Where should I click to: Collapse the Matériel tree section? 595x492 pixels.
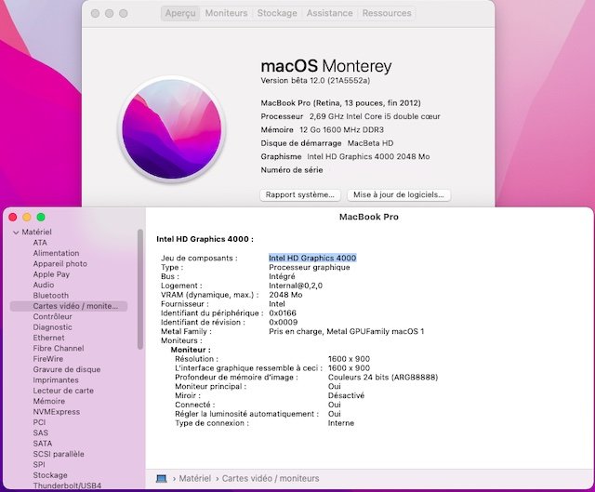click(x=16, y=233)
